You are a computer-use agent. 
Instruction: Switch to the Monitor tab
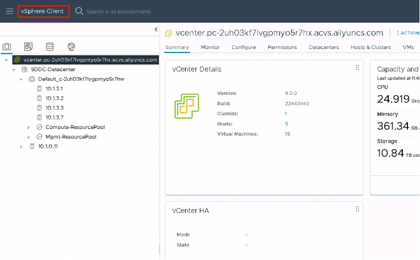coord(210,47)
